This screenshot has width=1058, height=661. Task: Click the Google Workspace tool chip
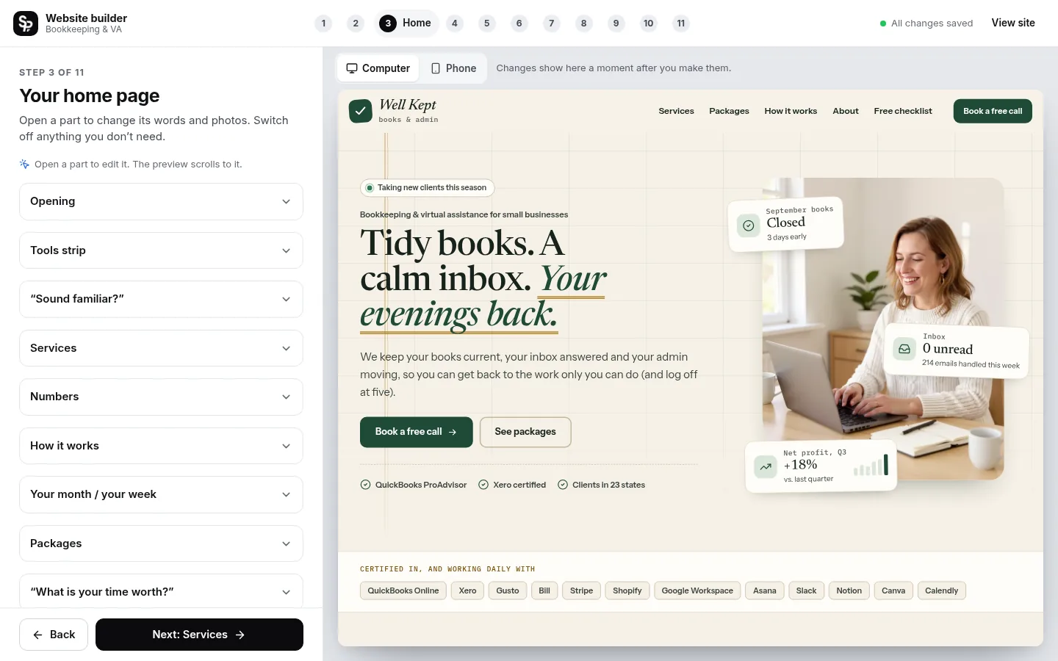697,590
